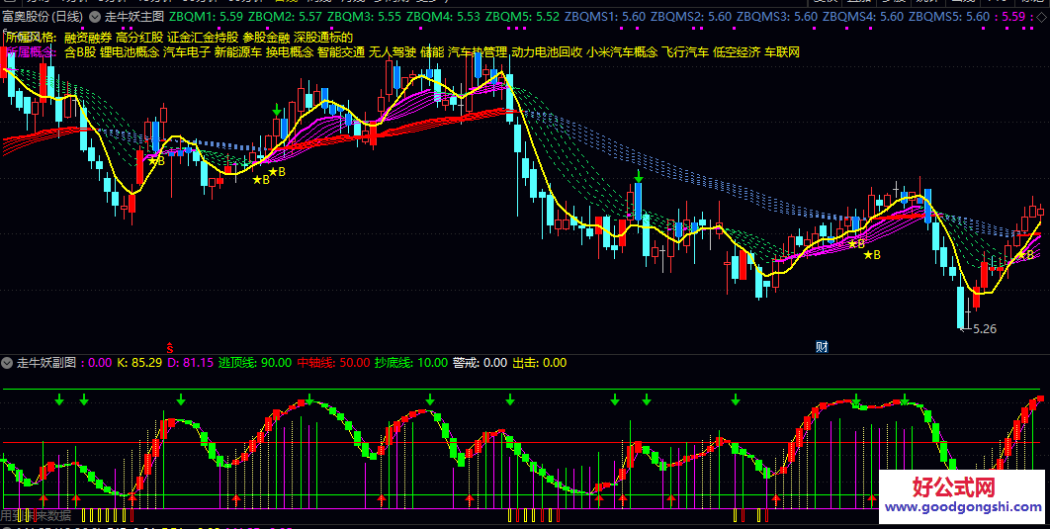Viewport: 1050px width, 529px height.
Task: Click the 所属概念 label
Action: click(x=32, y=52)
